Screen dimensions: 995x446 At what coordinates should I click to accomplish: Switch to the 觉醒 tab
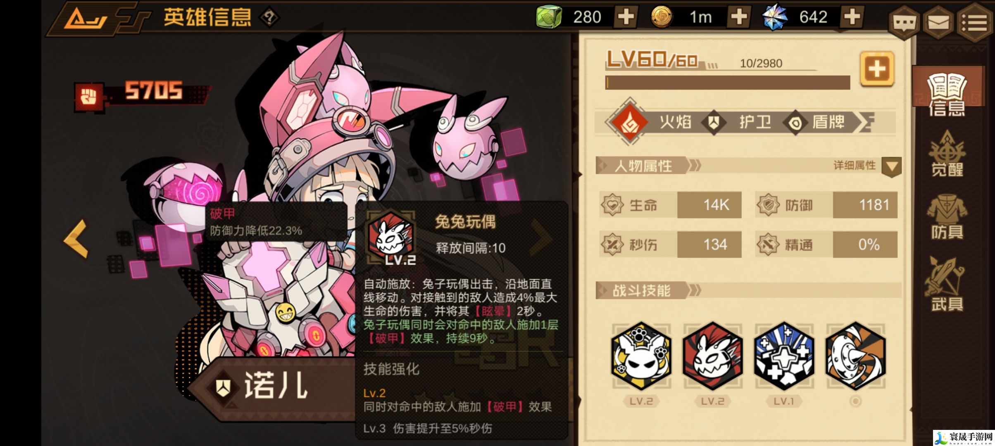pyautogui.click(x=947, y=154)
